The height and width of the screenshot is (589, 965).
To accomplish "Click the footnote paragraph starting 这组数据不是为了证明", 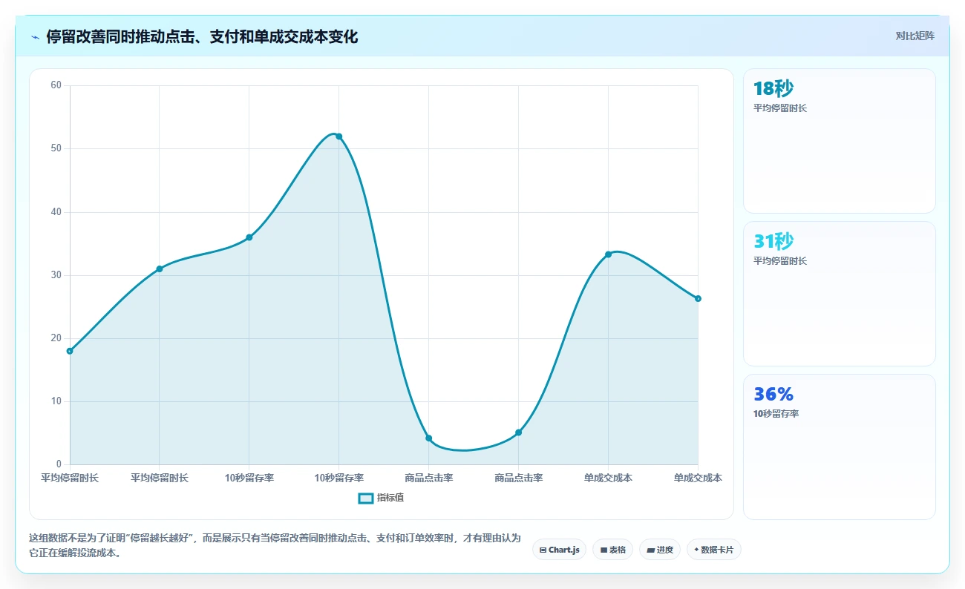I will [275, 545].
